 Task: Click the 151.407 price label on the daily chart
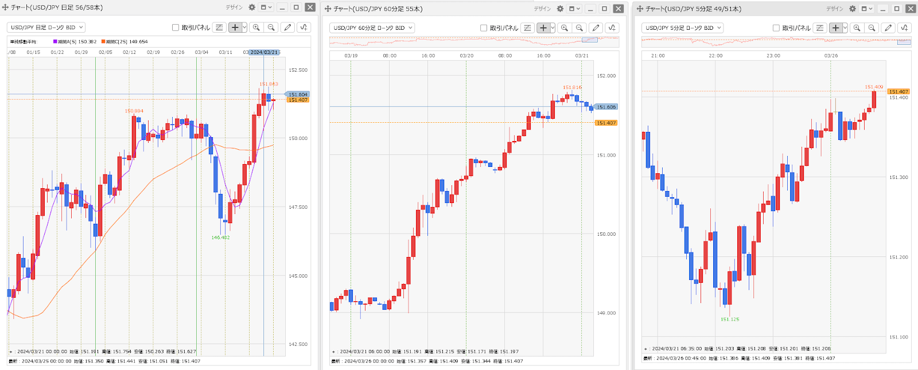click(x=298, y=100)
